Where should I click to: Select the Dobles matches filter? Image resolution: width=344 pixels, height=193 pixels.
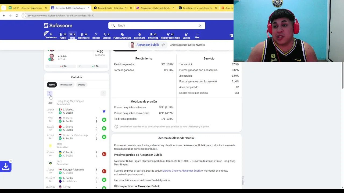(81, 85)
